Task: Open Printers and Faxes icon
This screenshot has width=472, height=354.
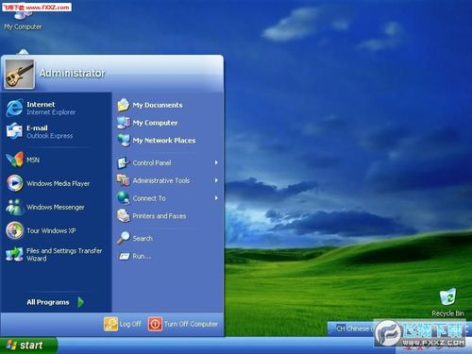Action: pos(124,216)
